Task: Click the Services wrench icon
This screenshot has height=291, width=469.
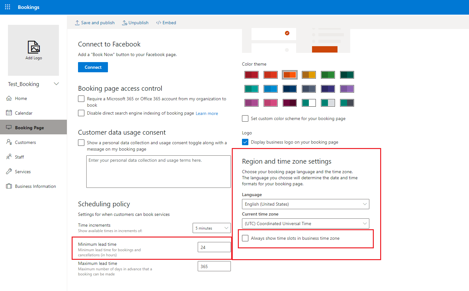Action: click(x=9, y=172)
